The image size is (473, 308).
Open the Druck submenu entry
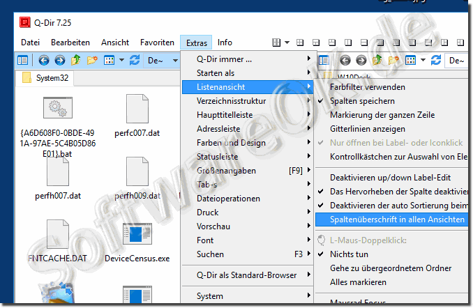(x=248, y=213)
